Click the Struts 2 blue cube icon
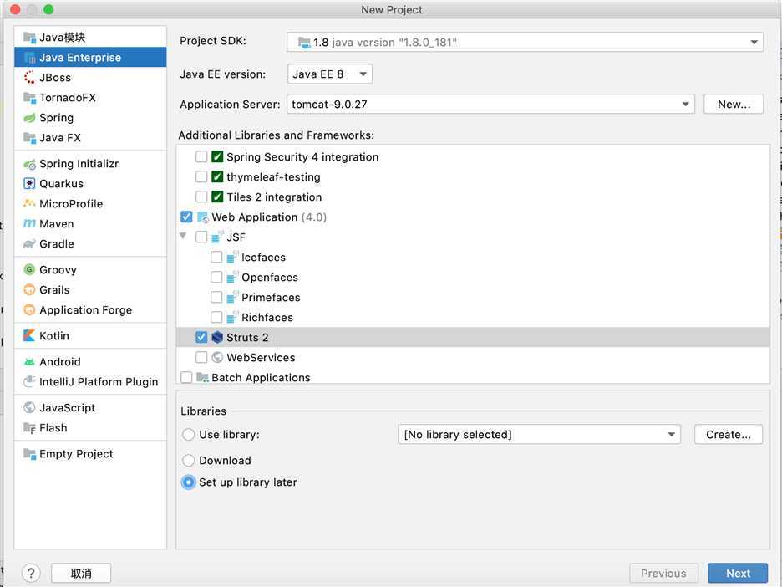Image resolution: width=782 pixels, height=587 pixels. tap(217, 338)
